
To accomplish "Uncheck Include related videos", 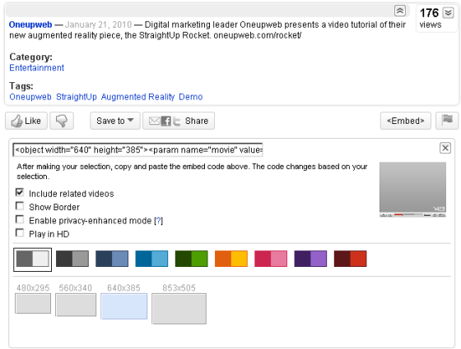I will pyautogui.click(x=20, y=192).
